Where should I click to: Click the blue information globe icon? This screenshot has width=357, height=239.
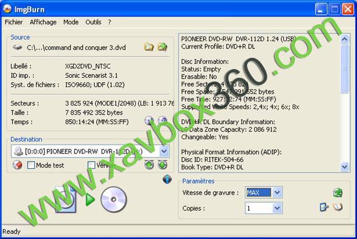click(167, 179)
